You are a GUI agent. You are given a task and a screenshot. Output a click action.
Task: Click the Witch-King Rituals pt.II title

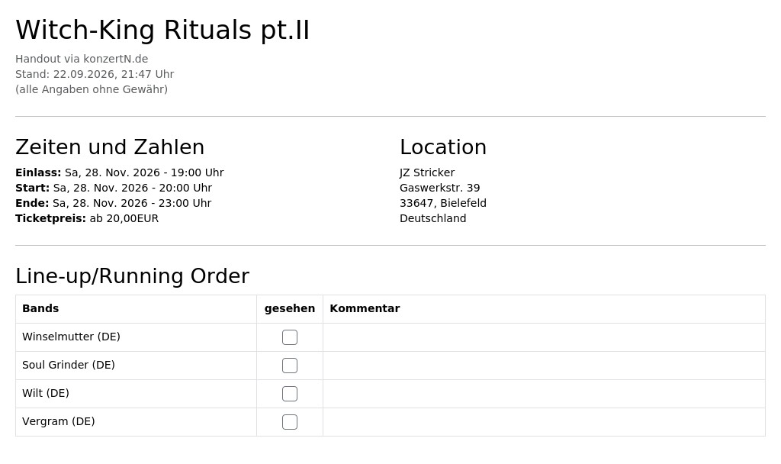point(162,30)
